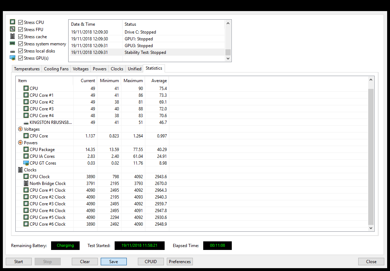Click the CPU Core #1 temperature row icon
This screenshot has width=390, height=271.
click(x=26, y=95)
